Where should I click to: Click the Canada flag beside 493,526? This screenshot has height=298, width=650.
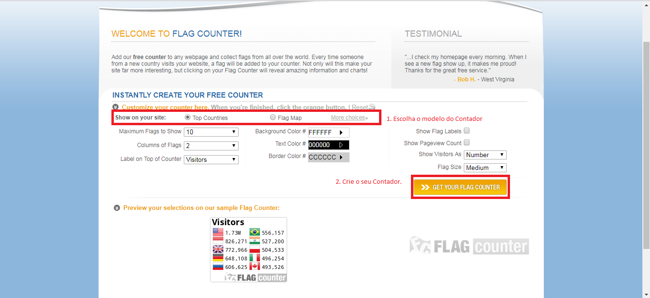click(255, 267)
